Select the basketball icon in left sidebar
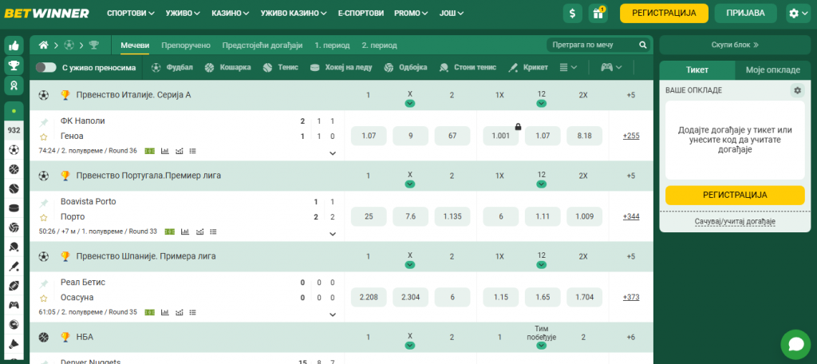 (14, 169)
